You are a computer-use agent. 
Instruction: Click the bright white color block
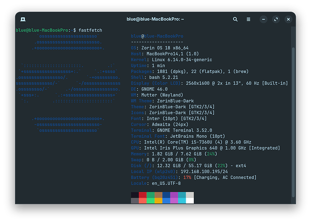(x=190, y=200)
